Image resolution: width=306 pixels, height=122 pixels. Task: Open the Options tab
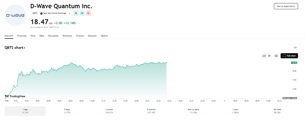(x=104, y=36)
